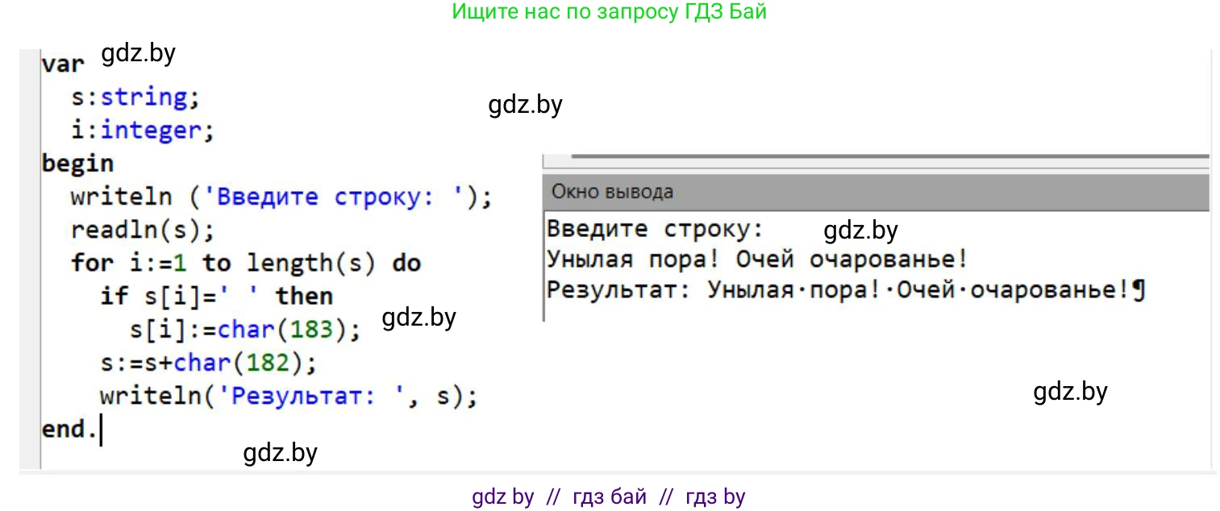The width and height of the screenshot is (1220, 511).
Task: Click the gdz.by watermark next to 'var'
Action: coord(138,53)
